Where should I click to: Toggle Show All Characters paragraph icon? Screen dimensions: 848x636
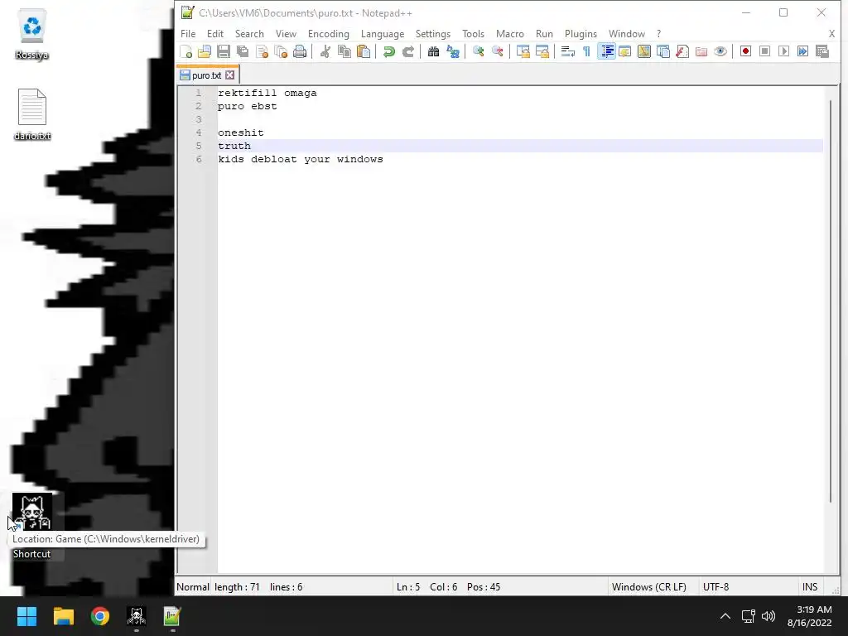[x=586, y=51]
